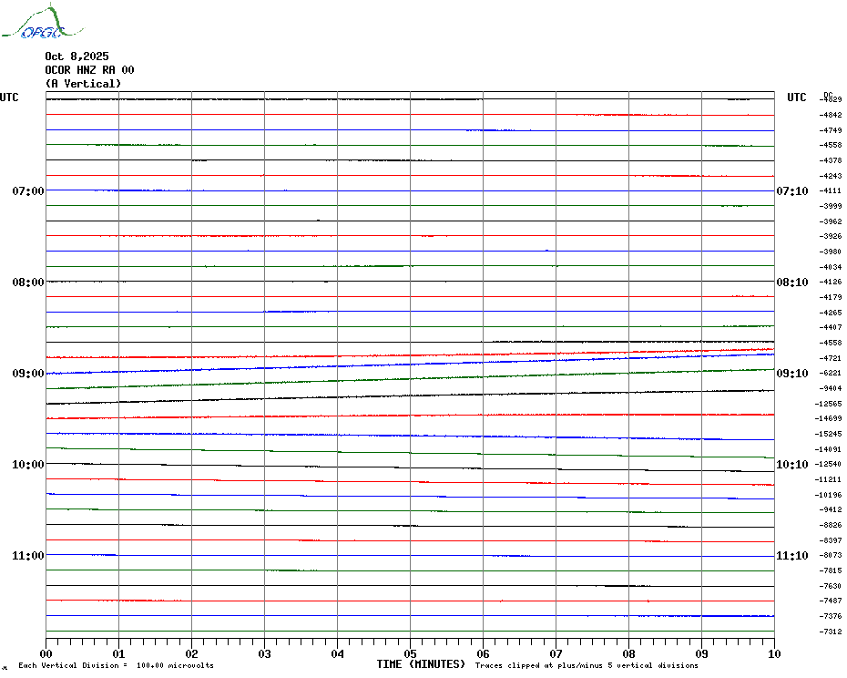The height and width of the screenshot is (678, 847).
Task: Click the DC offset value -15245
Action: (x=828, y=434)
